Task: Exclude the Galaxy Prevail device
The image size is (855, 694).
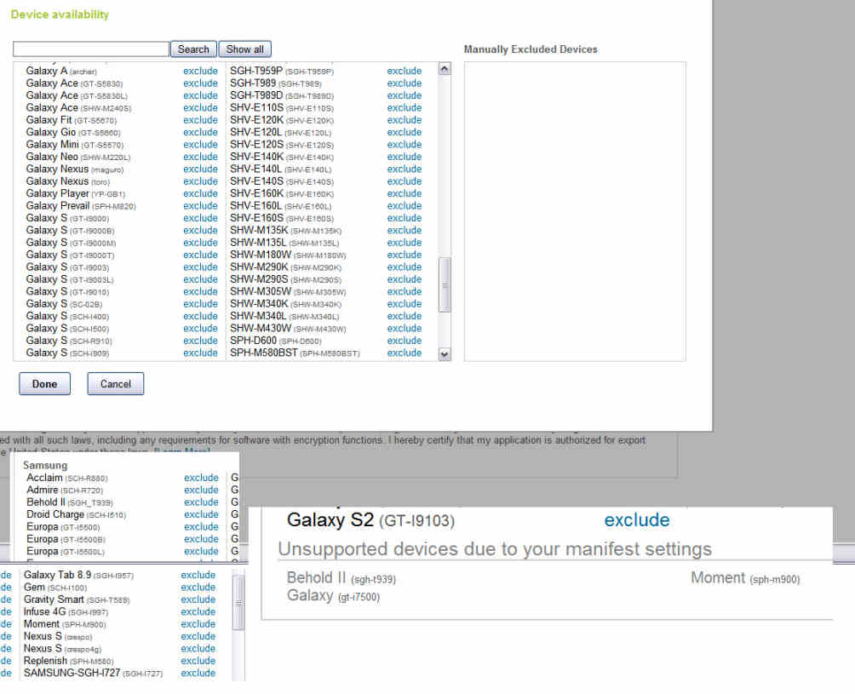Action: pos(201,206)
